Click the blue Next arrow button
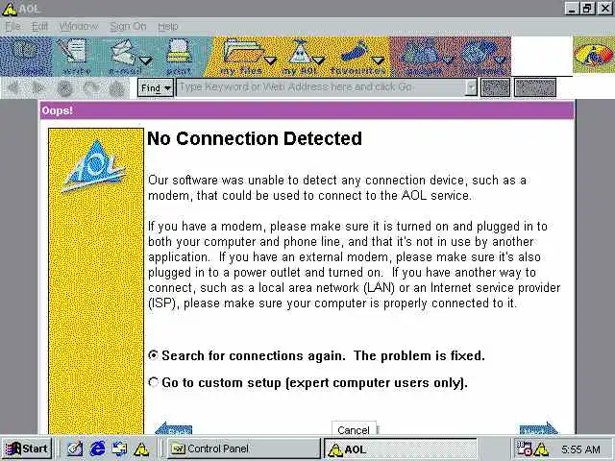615x461 pixels. 538,428
